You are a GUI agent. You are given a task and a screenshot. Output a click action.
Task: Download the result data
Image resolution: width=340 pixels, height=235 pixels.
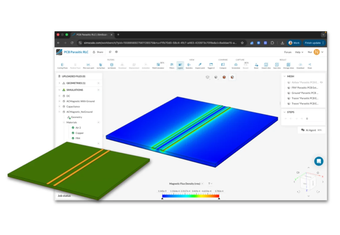click(x=300, y=66)
